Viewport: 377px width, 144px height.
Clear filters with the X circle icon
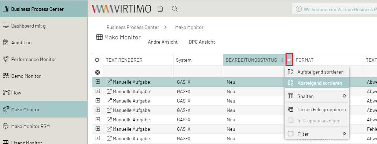point(98,72)
